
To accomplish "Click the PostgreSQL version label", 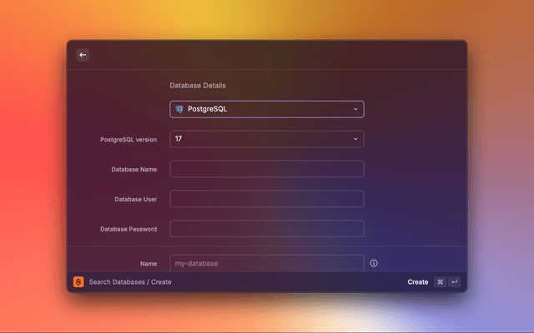I will point(128,139).
